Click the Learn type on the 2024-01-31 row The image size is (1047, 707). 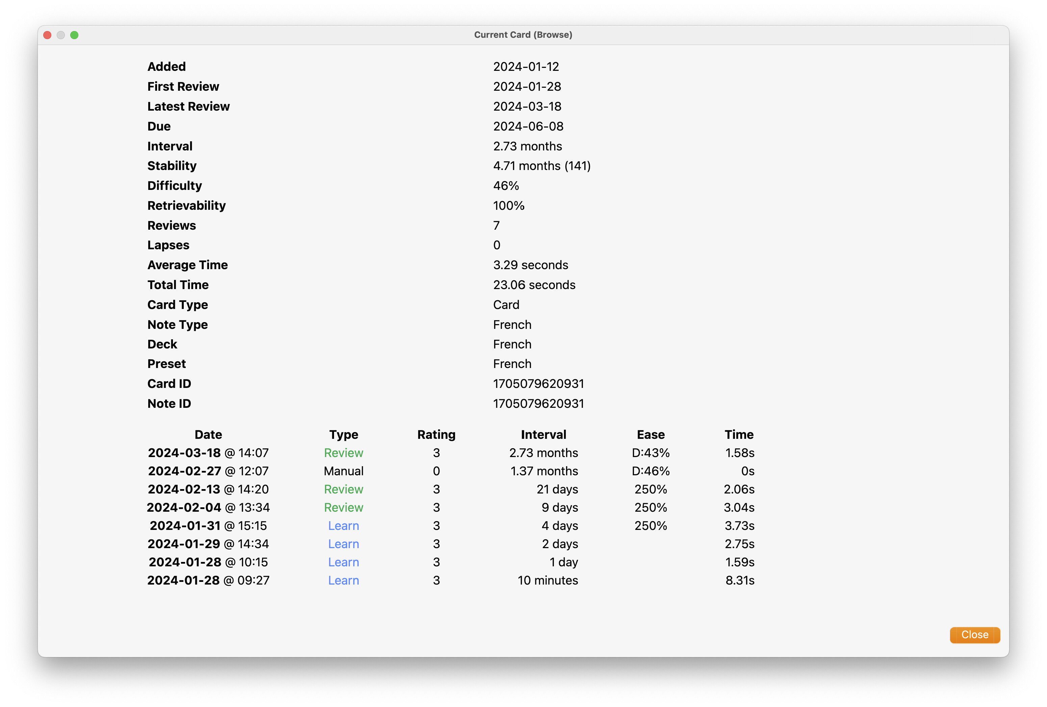pos(343,526)
